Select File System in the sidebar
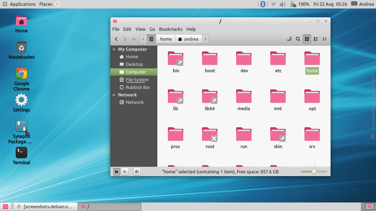 134,80
